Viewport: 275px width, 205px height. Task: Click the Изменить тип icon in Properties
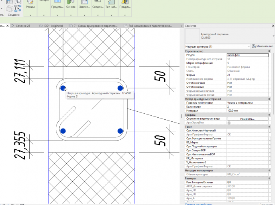(254, 46)
